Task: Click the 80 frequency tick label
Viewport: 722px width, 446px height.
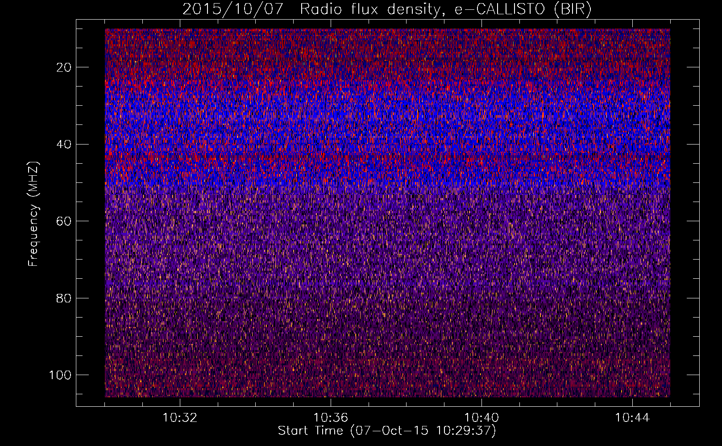Action: 64,298
